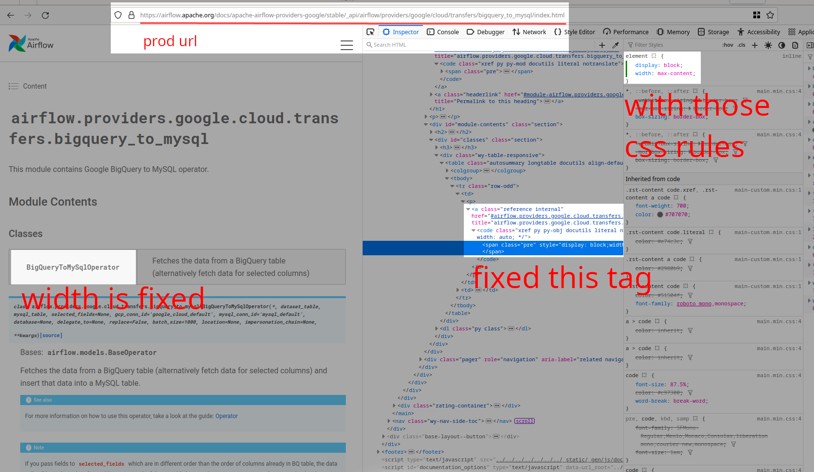Create a new node in the markup view

pyautogui.click(x=602, y=45)
